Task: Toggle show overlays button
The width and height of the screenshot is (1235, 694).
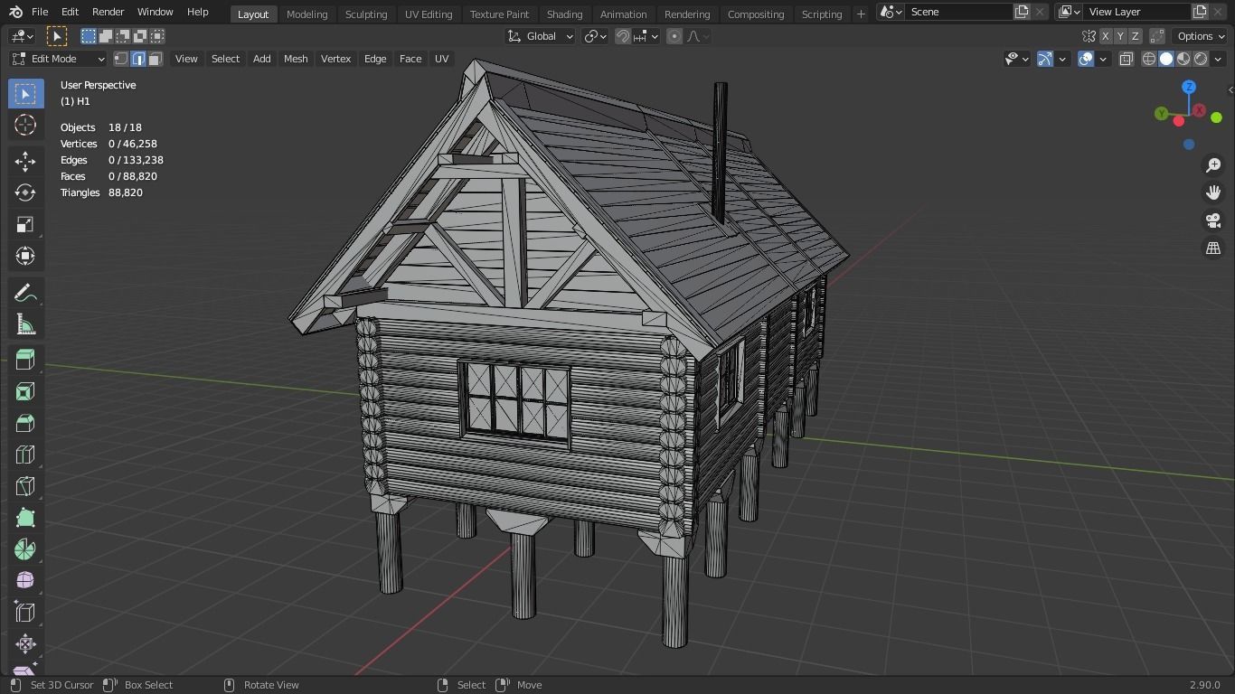Action: [1086, 59]
